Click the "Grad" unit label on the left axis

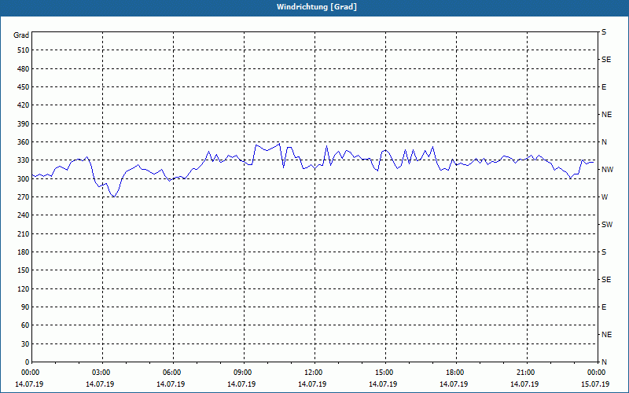(x=21, y=35)
